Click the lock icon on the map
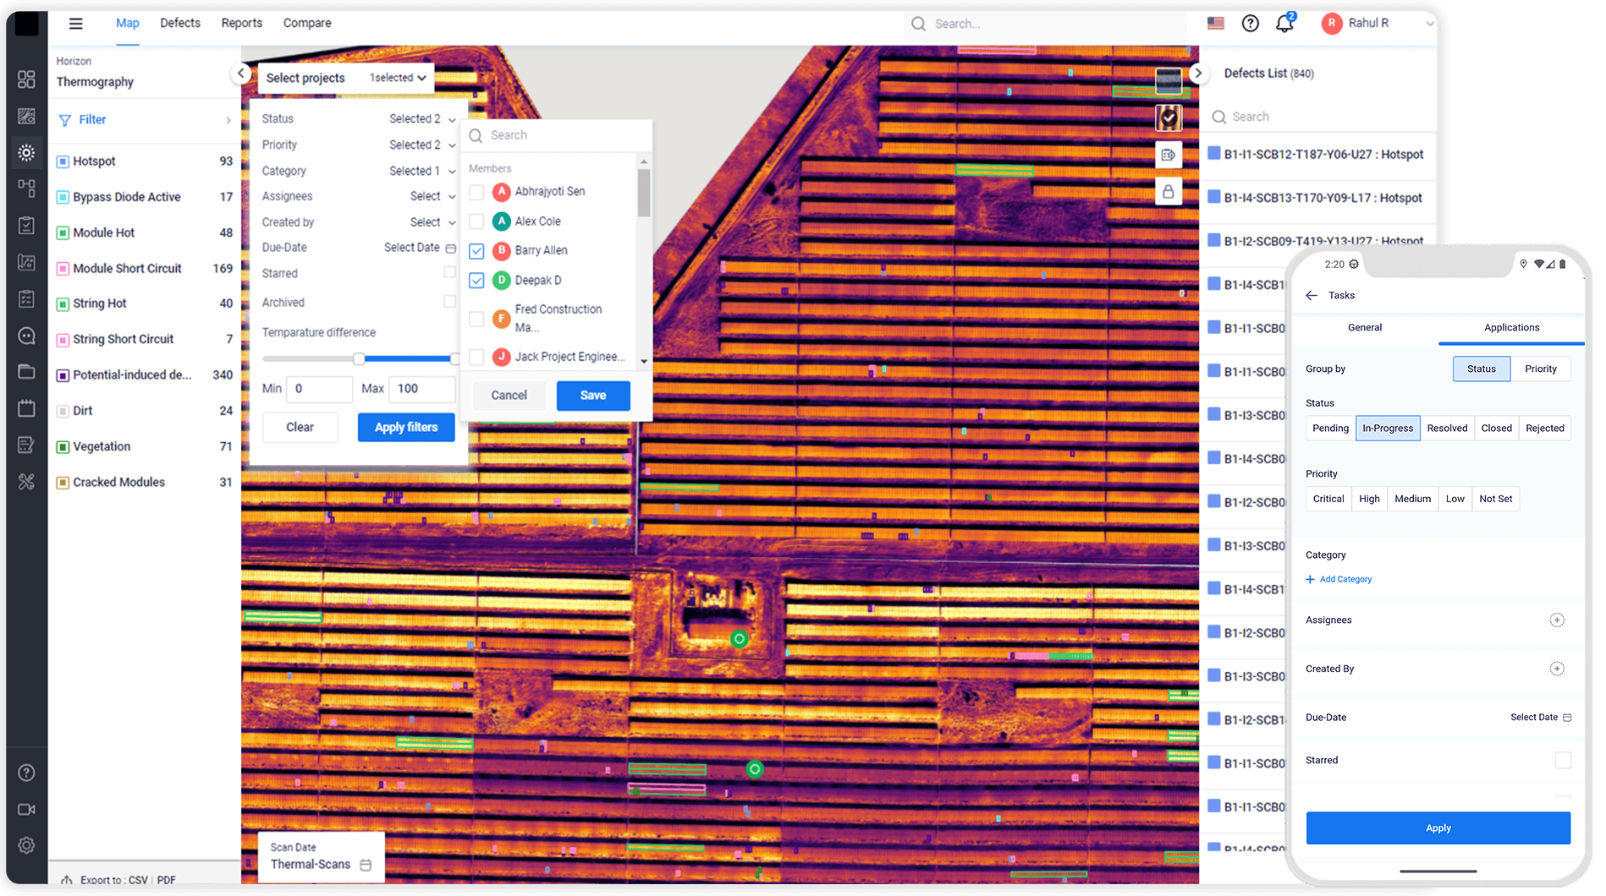The height and width of the screenshot is (896, 1606). point(1169,191)
